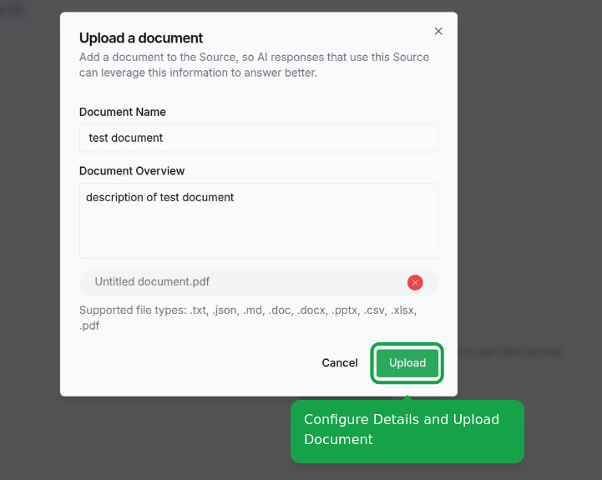Screen dimensions: 602x480
Task: Focus the Document Name input field
Action: click(x=258, y=138)
